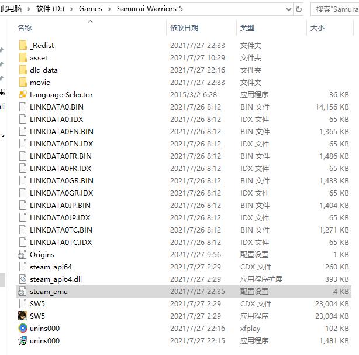
Task: Select the LINKDATA0EN.IDX file icon
Action: (x=23, y=144)
